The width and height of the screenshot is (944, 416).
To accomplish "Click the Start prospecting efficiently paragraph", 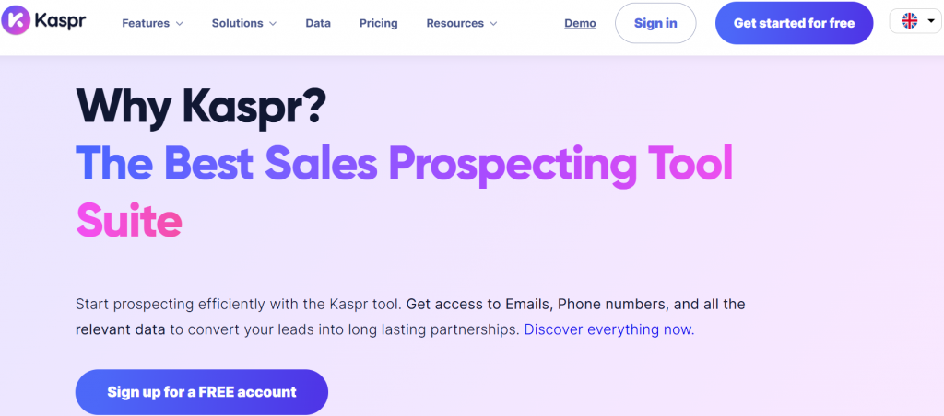I will coord(409,316).
